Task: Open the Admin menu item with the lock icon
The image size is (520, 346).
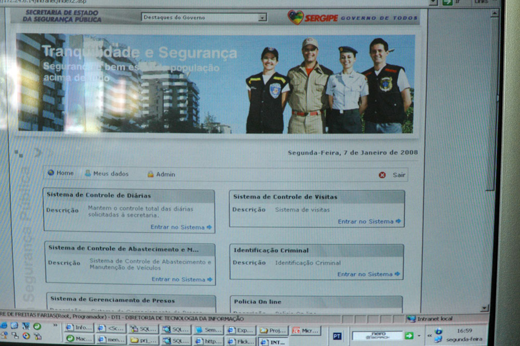Action: [161, 174]
